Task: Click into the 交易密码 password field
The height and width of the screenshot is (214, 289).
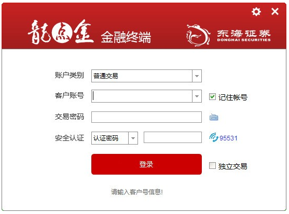Action: (146, 117)
